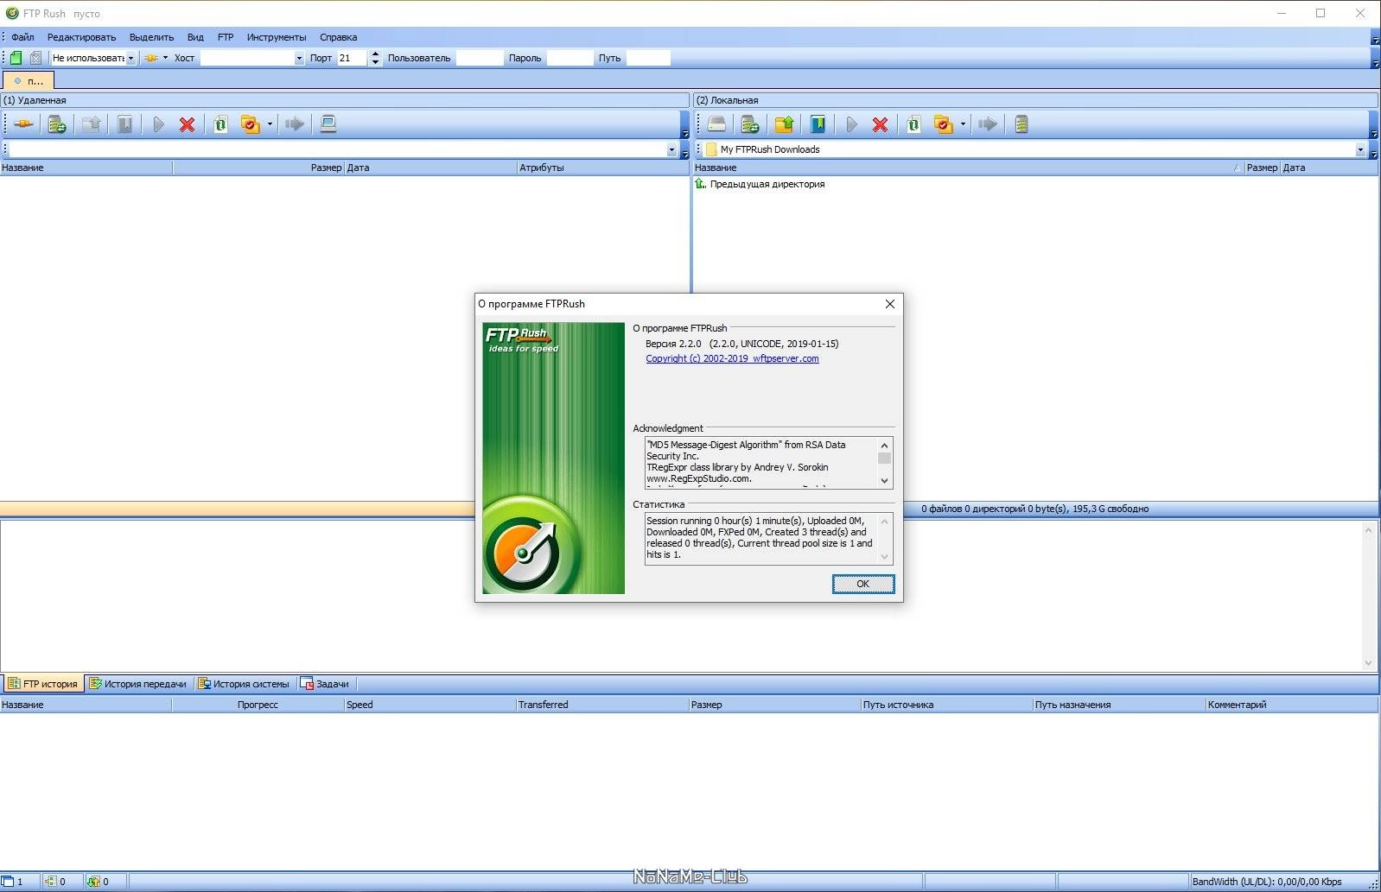Click the grayed forward arrow in the local pane

[x=988, y=124]
